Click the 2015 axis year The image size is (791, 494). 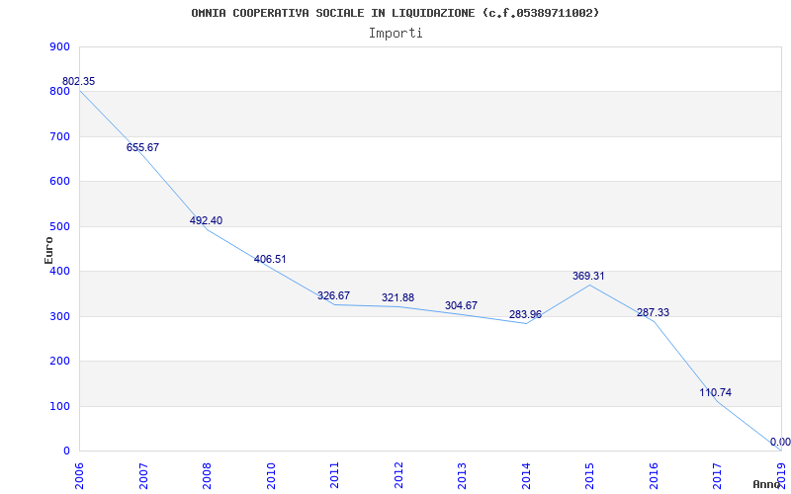pyautogui.click(x=589, y=475)
